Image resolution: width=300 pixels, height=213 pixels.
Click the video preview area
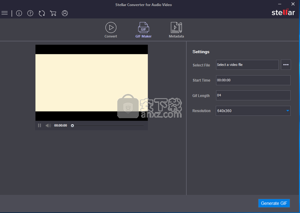click(92, 82)
